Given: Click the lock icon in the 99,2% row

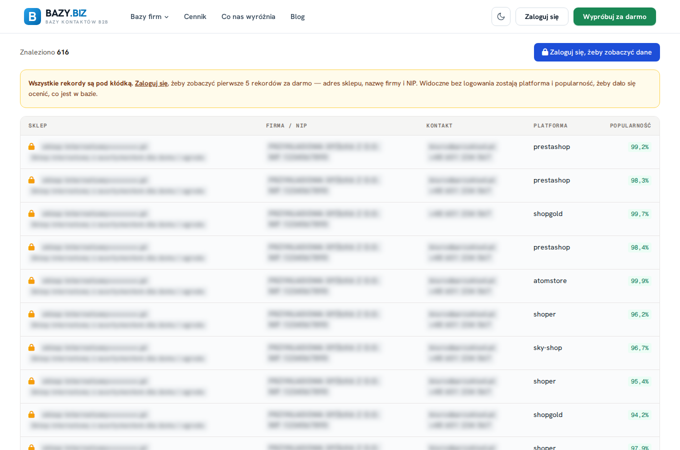Looking at the screenshot, I should click(31, 146).
